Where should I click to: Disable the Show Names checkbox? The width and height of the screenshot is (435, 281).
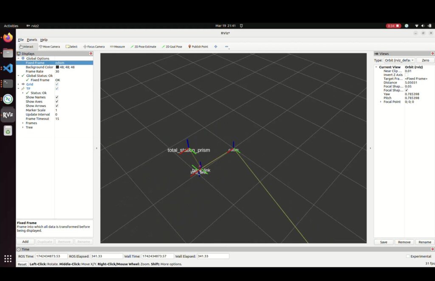pyautogui.click(x=57, y=97)
